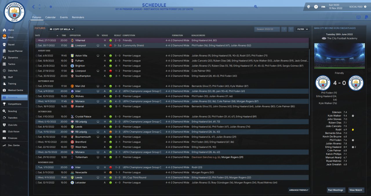Toggle selection circle on Villarreal fixture row

[x=37, y=40]
